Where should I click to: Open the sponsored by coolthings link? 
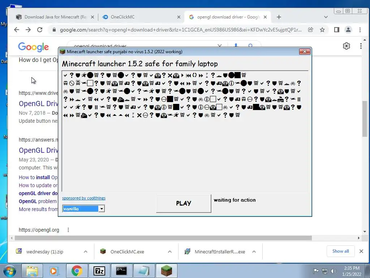click(84, 198)
